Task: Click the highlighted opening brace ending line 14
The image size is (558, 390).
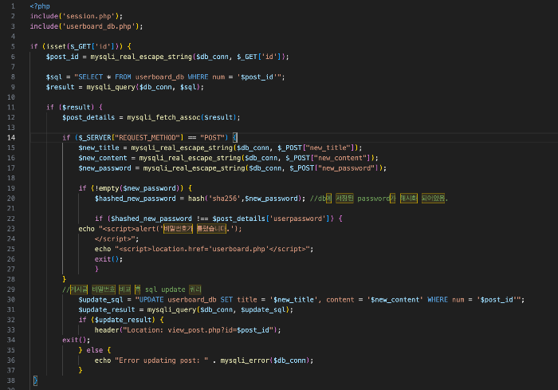Action: click(235, 137)
